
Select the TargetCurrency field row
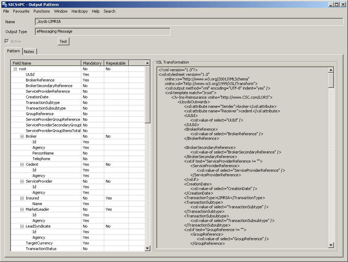[x=39, y=243]
